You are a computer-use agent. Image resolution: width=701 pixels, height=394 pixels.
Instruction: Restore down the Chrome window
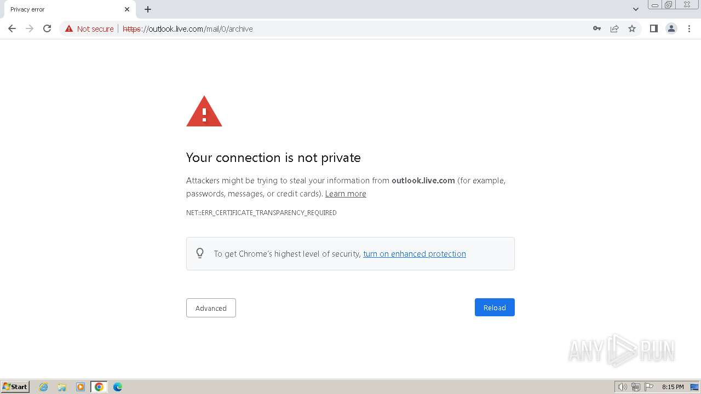[x=669, y=5]
